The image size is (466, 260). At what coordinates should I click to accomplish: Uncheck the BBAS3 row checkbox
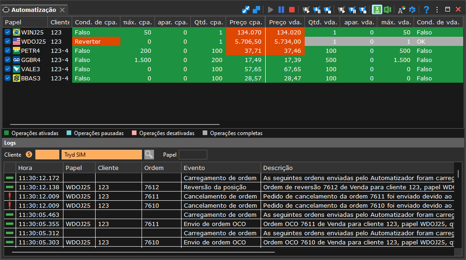coord(8,78)
